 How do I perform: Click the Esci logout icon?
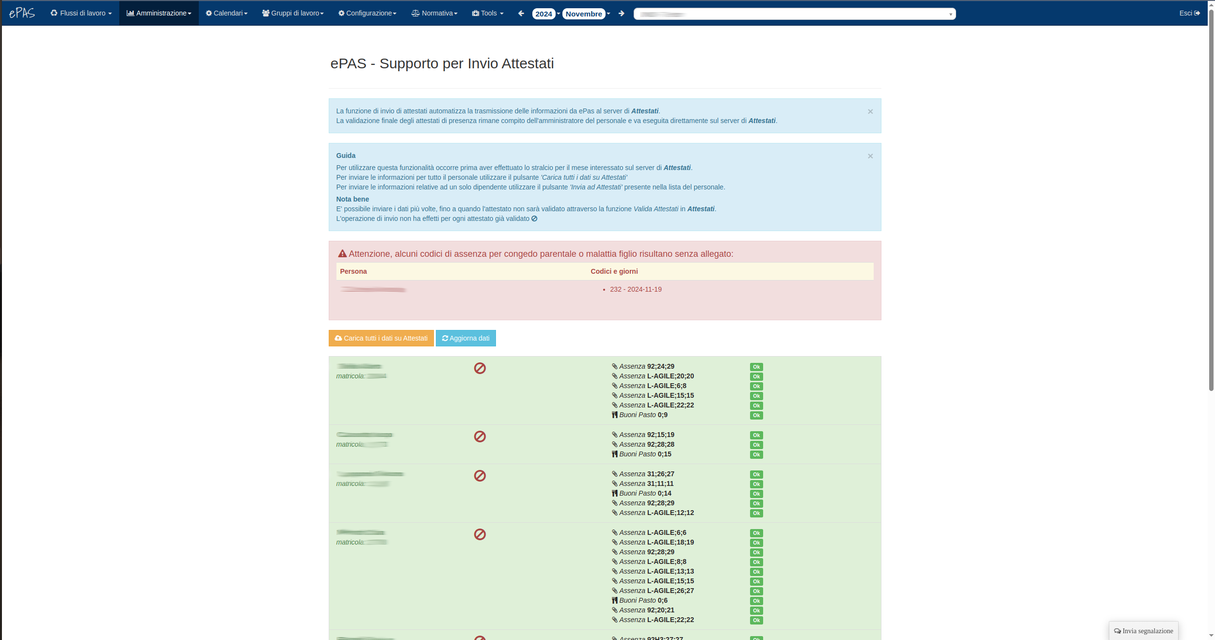[1197, 13]
